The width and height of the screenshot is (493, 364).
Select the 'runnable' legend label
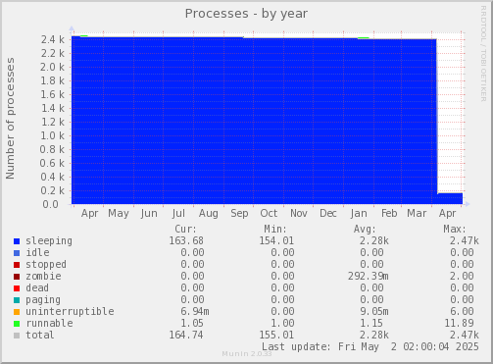[49, 323]
